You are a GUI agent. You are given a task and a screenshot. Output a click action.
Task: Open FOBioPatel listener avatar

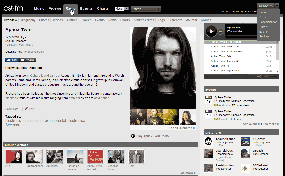pyautogui.click(x=245, y=168)
